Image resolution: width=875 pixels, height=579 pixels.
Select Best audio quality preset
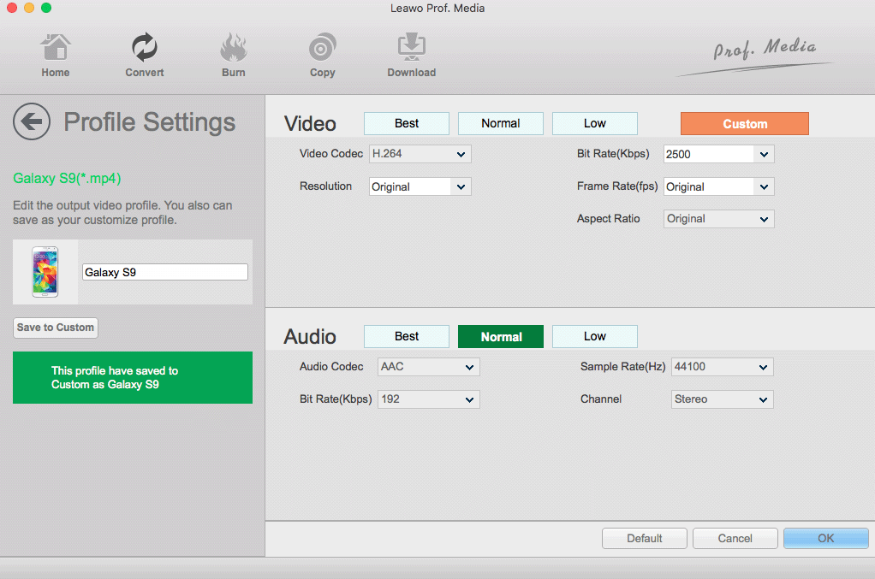[406, 337]
